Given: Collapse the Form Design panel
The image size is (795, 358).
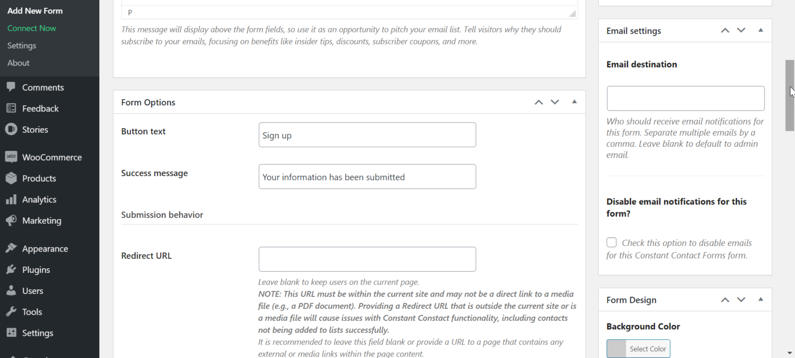Looking at the screenshot, I should pos(760,300).
